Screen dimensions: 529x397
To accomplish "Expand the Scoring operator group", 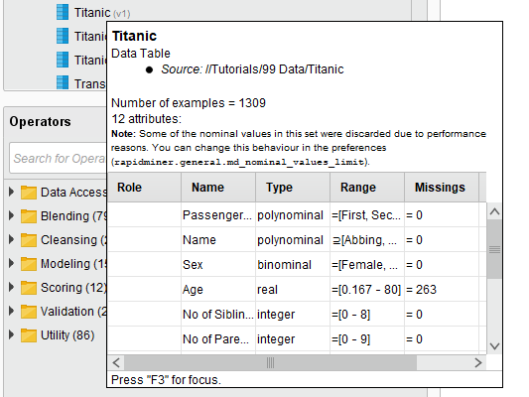I will 11,287.
